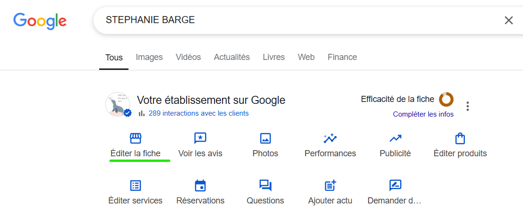Open the Actualités tab
Screen dimensions: 523x220
(232, 57)
